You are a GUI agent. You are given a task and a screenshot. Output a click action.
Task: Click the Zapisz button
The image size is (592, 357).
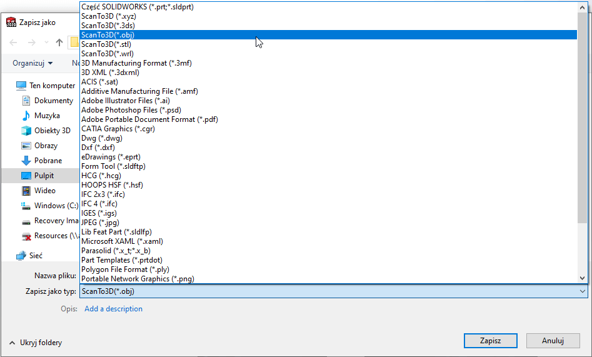491,341
